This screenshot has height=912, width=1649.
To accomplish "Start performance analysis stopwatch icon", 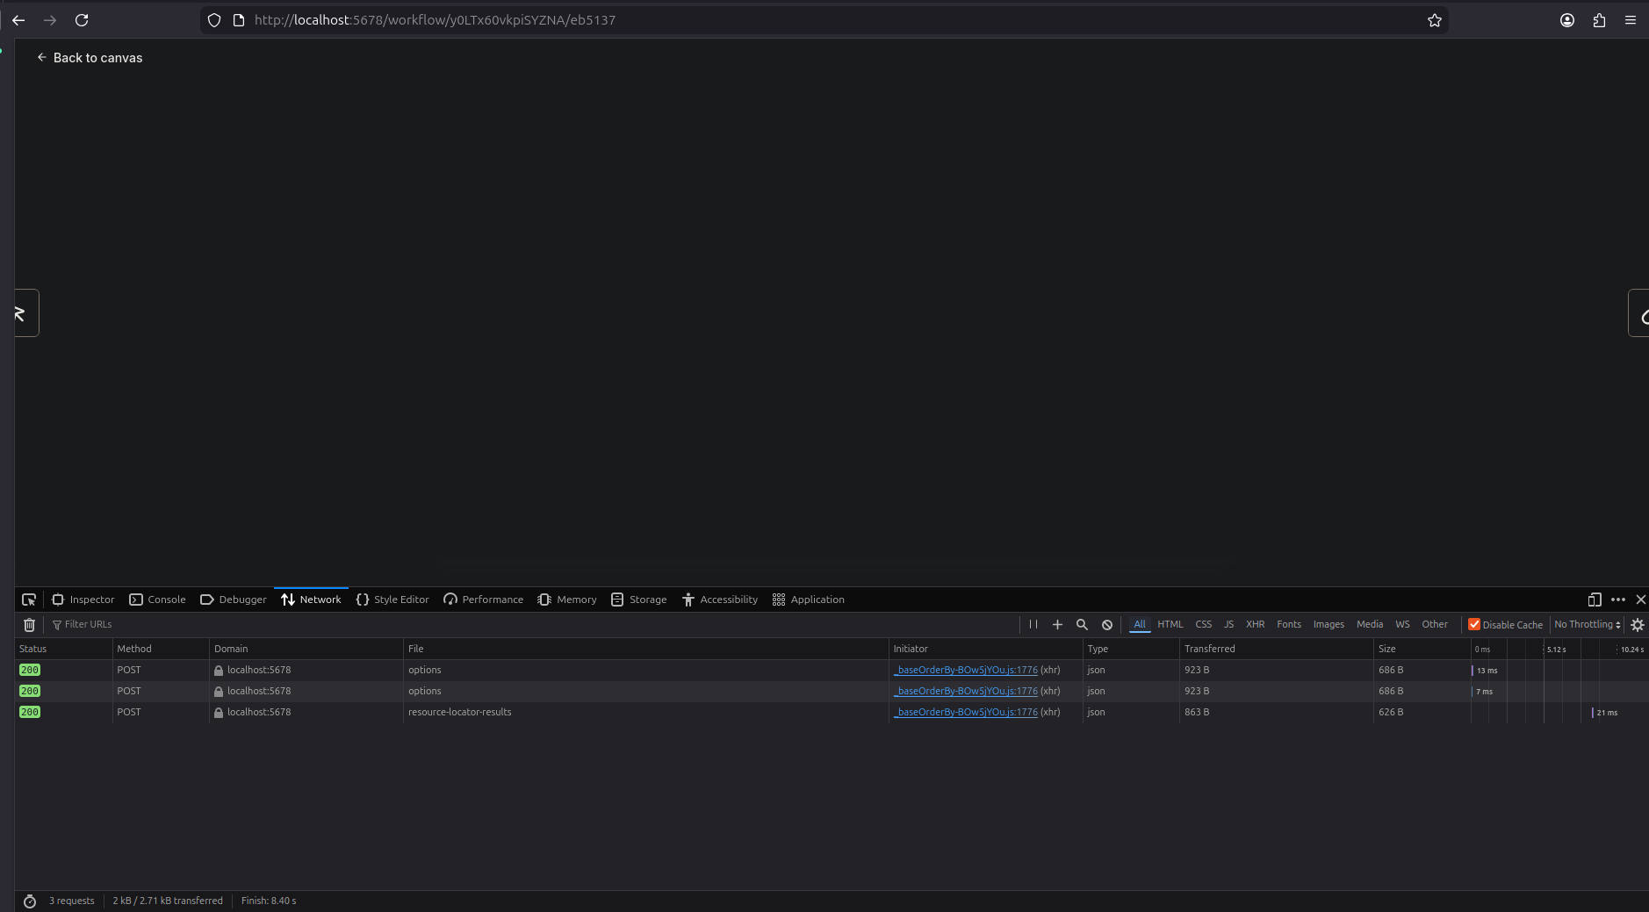I will pos(30,901).
